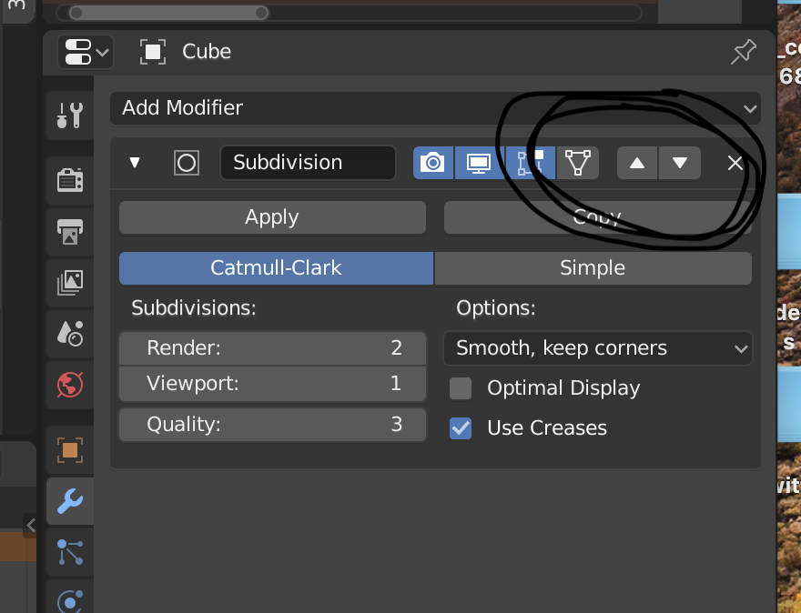This screenshot has width=801, height=613.
Task: Toggle edit-mode display for the Subdivision modifier
Action: coord(531,163)
